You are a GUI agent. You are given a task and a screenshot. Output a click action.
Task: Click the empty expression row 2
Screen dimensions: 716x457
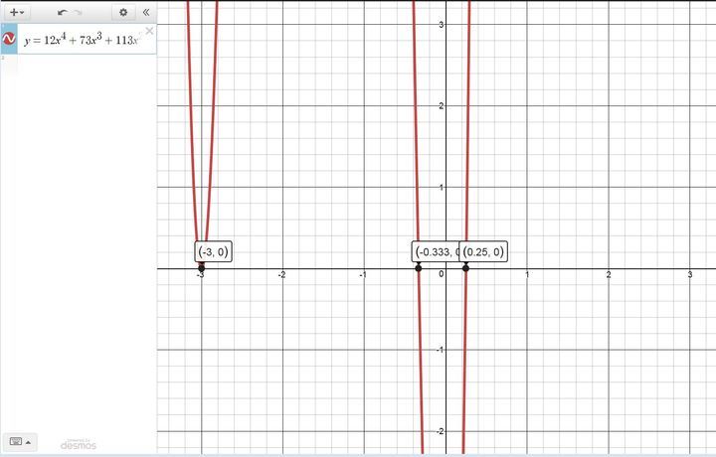[x=80, y=68]
